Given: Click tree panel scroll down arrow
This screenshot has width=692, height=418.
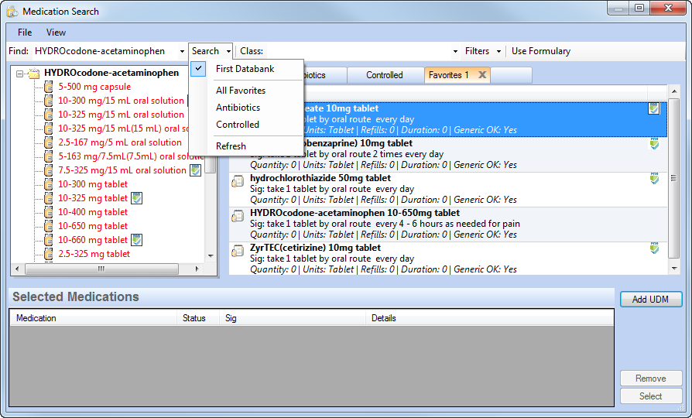Looking at the screenshot, I should click(x=211, y=256).
